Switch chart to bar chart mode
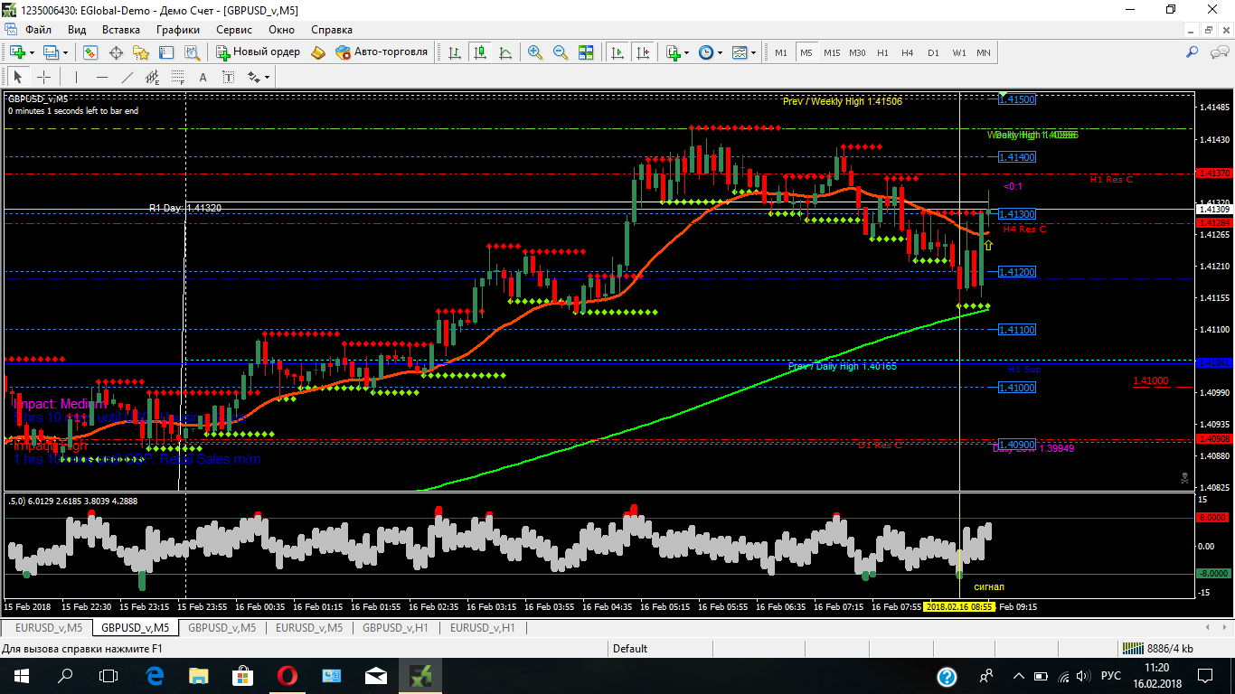Viewport: 1235px width, 694px height. click(x=455, y=52)
